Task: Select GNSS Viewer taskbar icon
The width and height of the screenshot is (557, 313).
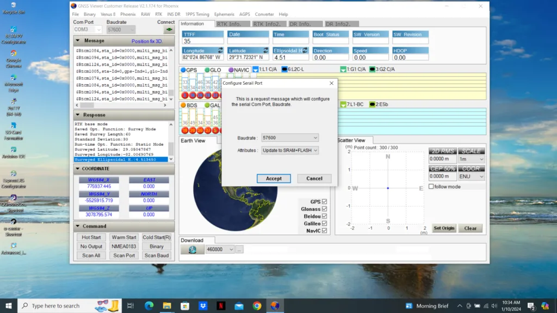Action: 275,305
